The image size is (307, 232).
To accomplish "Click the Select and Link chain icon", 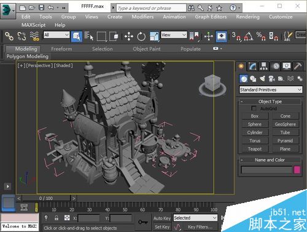I will coord(9,36).
